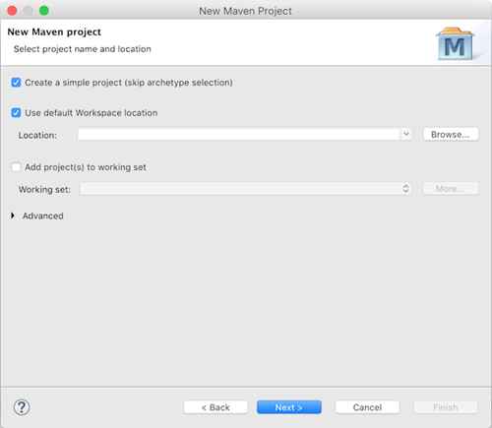Click the gray minimize window button
492x428 pixels.
pyautogui.click(x=28, y=11)
